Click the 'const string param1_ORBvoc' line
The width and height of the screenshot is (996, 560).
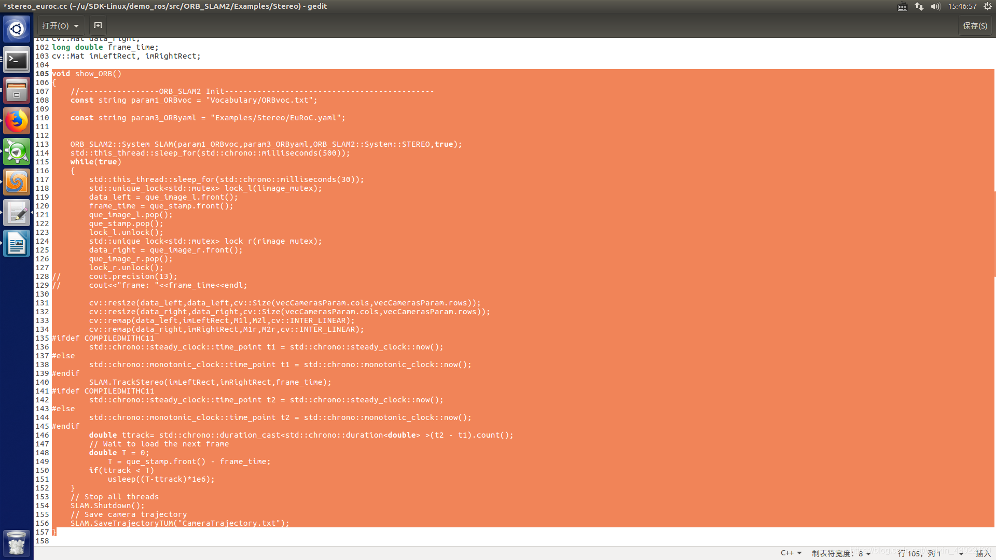[194, 100]
